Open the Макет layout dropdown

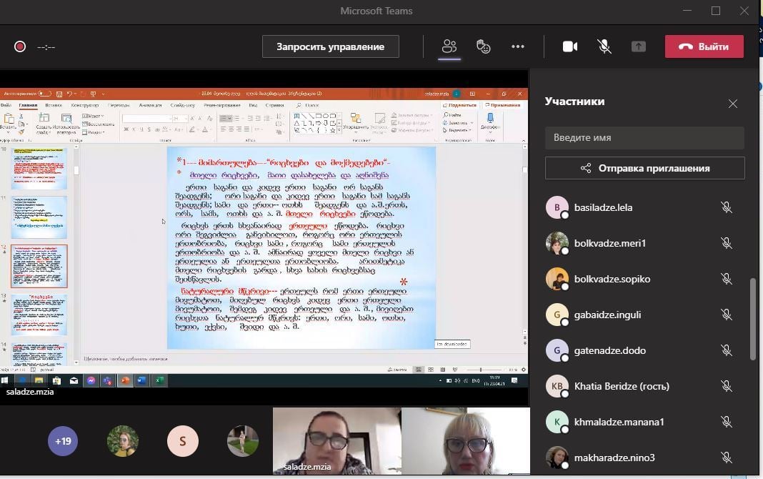point(93,116)
